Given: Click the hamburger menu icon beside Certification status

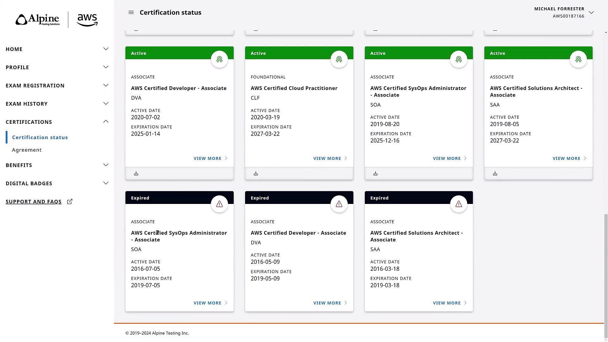Looking at the screenshot, I should 131,12.
